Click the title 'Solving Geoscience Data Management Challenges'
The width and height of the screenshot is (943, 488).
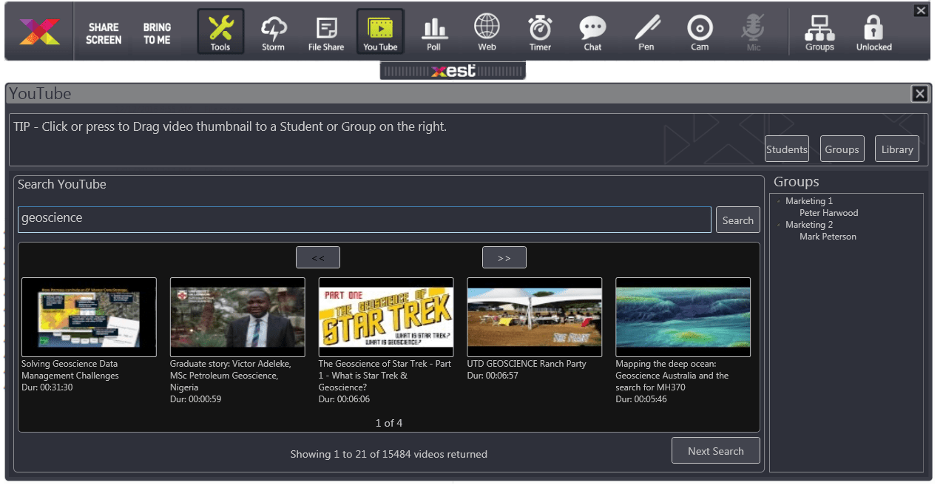[70, 370]
